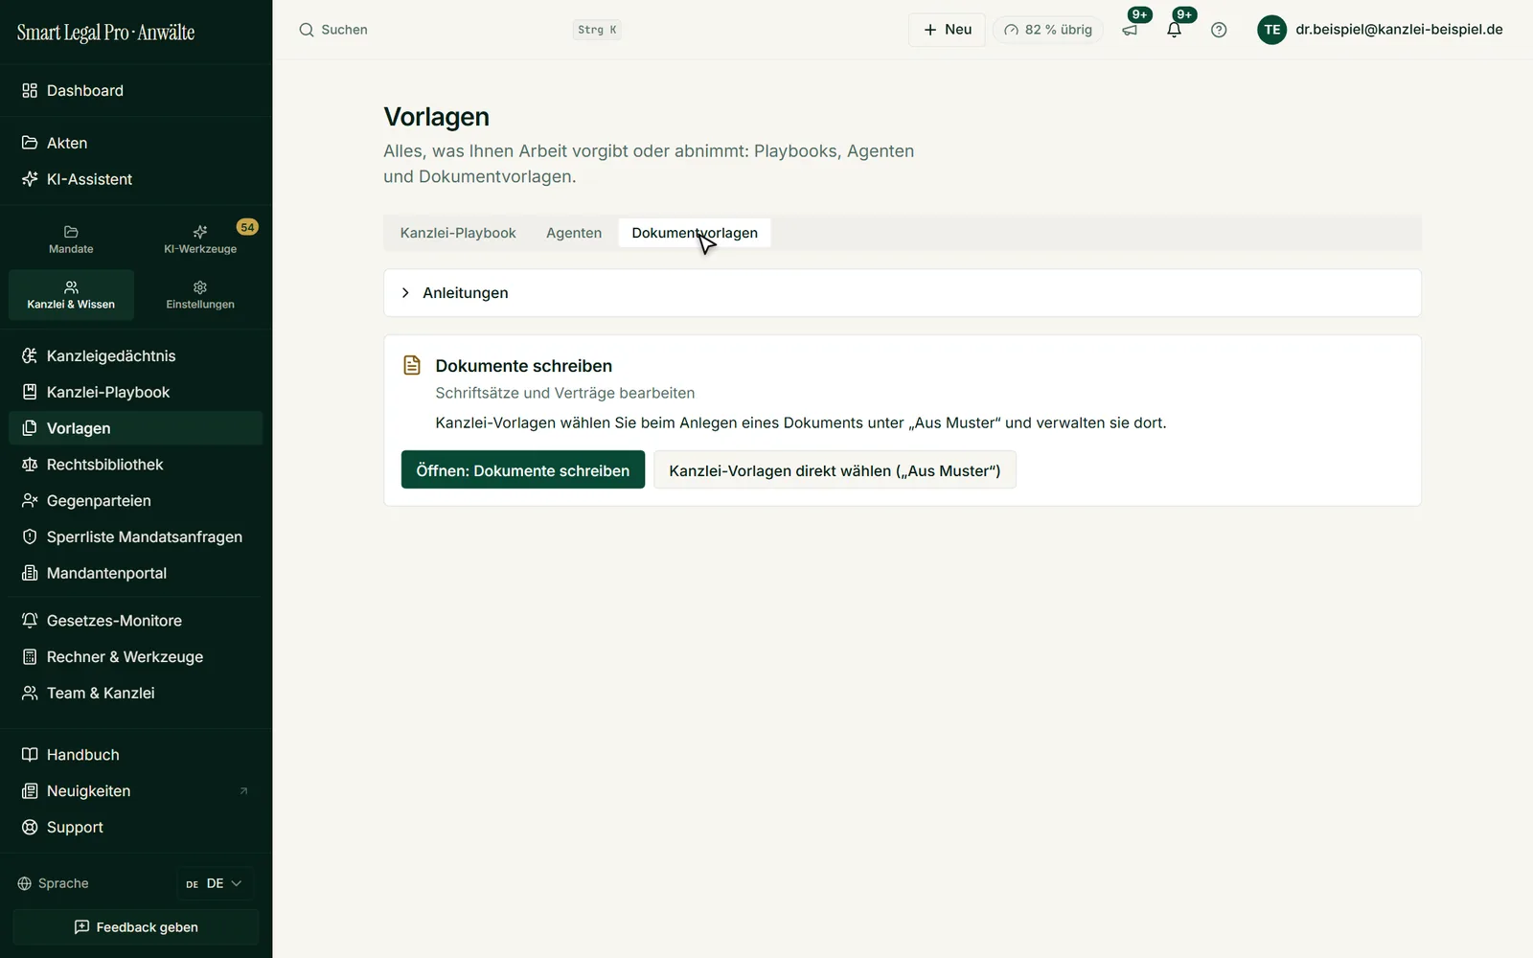
Task: Open Kanzleigedächtnis in the sidebar
Action: [x=136, y=356]
